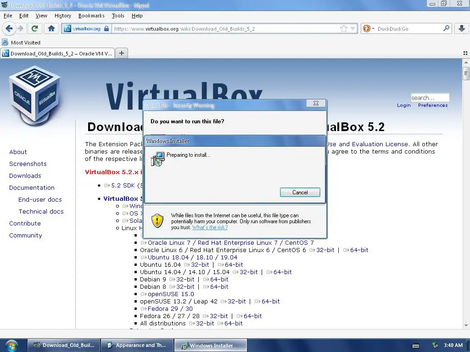Open the Contribute sidebar link
This screenshot has width=470, height=352.
tap(25, 224)
